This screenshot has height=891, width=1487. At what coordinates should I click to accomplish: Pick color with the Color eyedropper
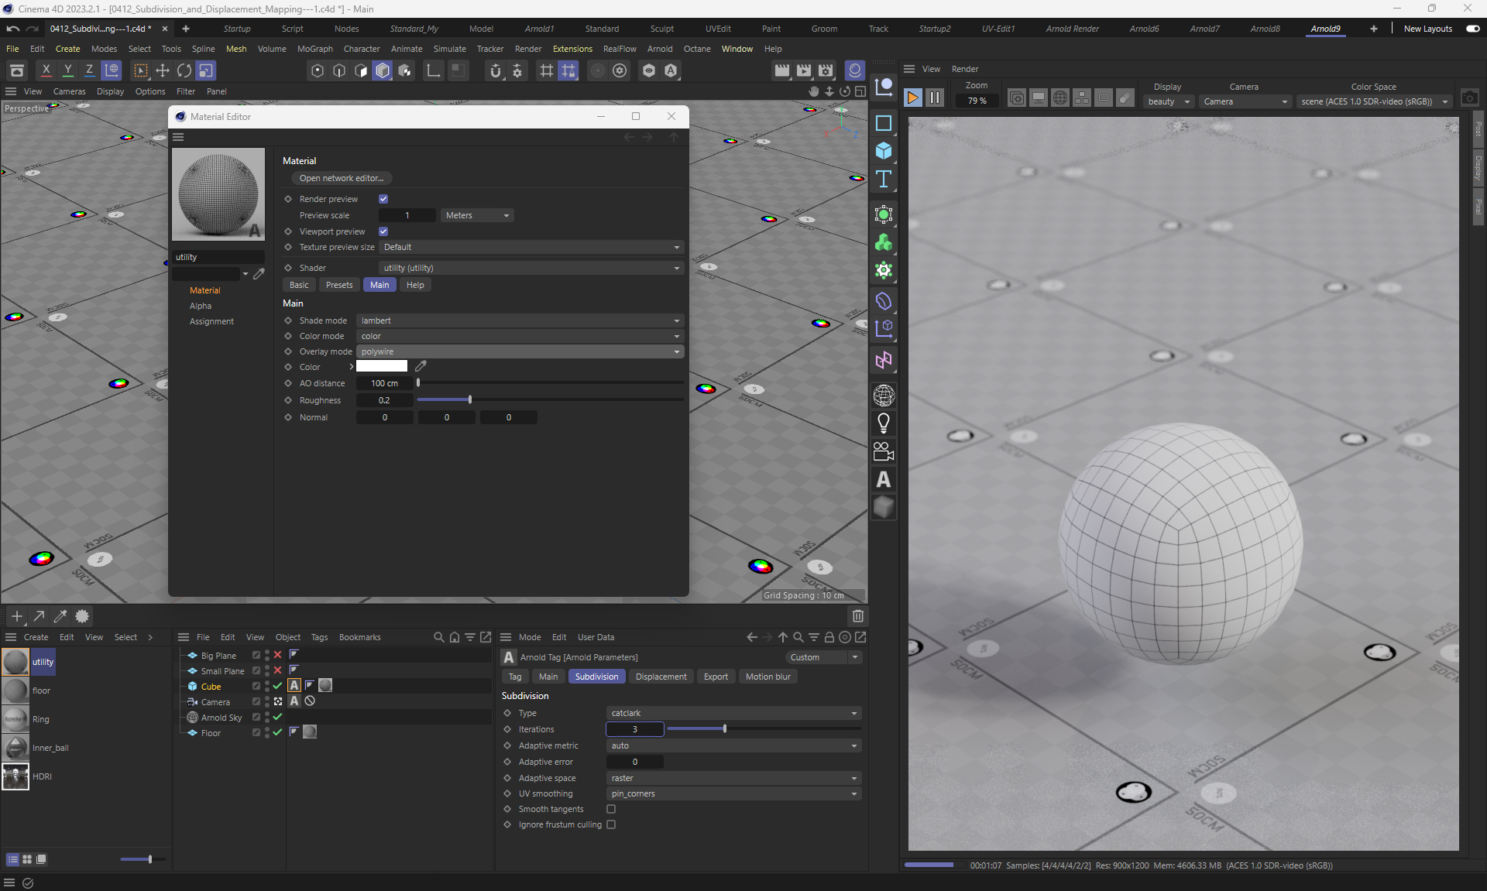coord(421,366)
